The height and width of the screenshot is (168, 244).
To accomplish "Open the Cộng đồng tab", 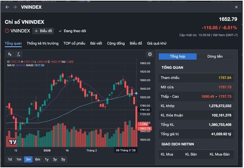I will click(116, 43).
